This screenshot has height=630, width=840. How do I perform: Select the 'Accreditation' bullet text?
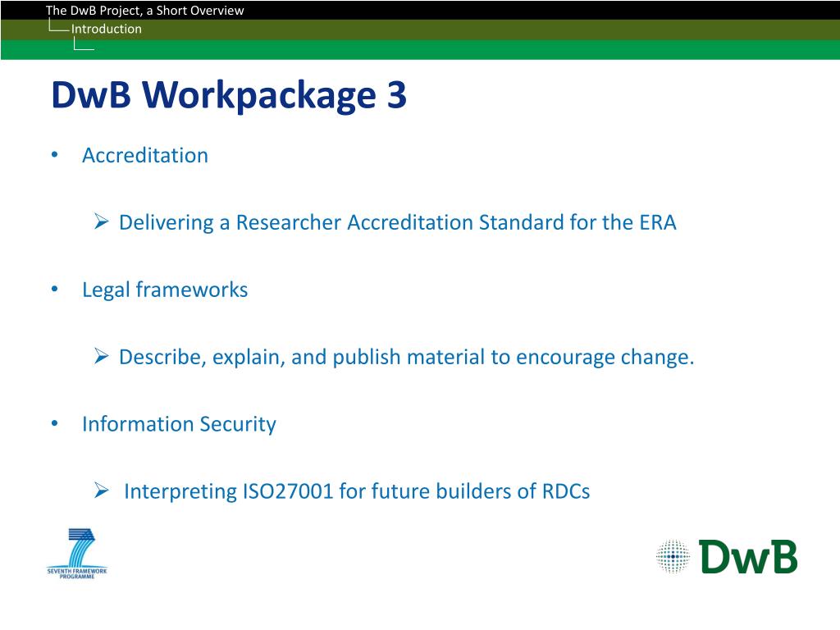pyautogui.click(x=145, y=155)
